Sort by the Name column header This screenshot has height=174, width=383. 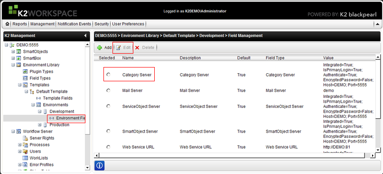pyautogui.click(x=128, y=58)
